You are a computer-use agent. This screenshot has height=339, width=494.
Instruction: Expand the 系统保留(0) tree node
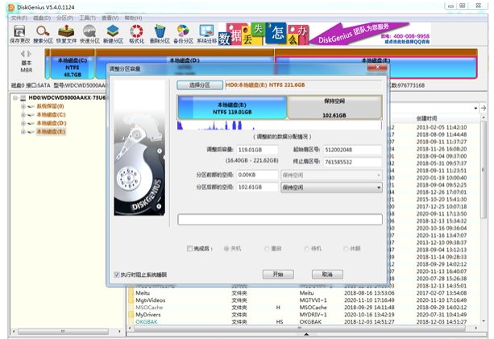(23, 106)
